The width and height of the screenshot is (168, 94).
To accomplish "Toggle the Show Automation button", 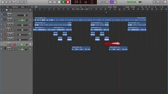I will pos(29,7).
